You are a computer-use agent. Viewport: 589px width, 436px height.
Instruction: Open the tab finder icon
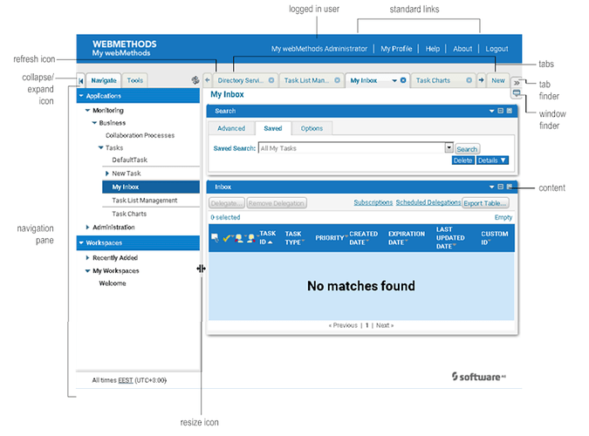tap(517, 83)
